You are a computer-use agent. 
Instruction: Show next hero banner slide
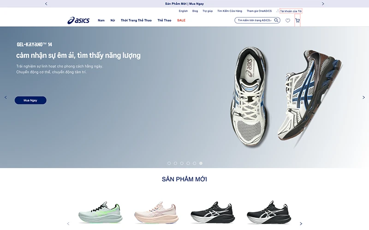tap(363, 98)
